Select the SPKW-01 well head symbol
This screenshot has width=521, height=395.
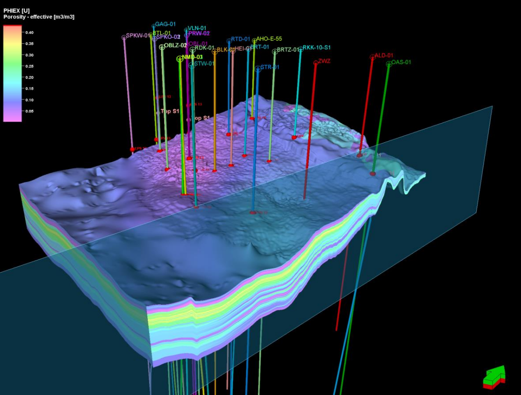pos(124,38)
